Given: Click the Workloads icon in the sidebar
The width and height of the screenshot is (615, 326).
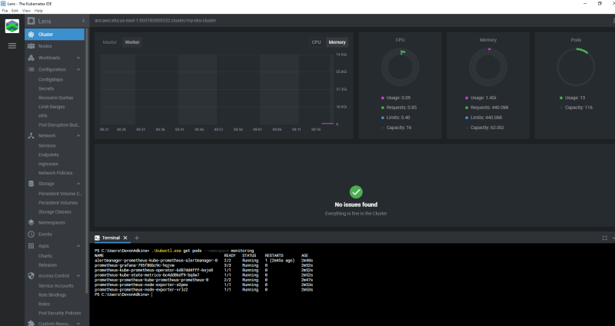Looking at the screenshot, I should pyautogui.click(x=31, y=58).
